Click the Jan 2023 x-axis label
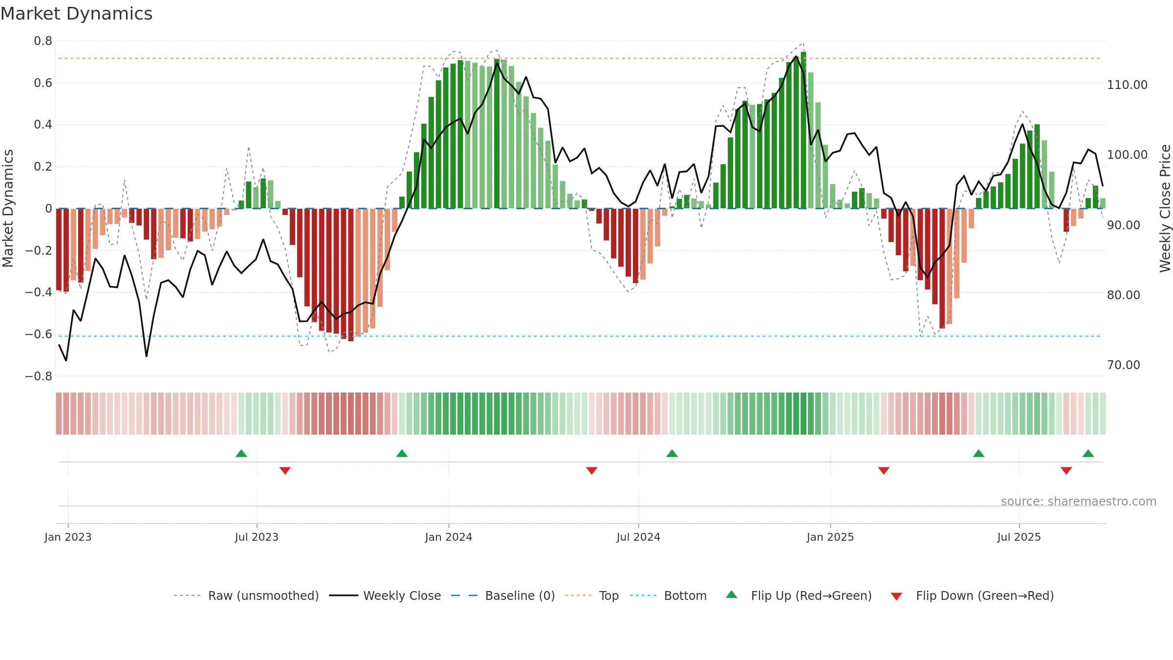The height and width of the screenshot is (660, 1173). [x=68, y=537]
